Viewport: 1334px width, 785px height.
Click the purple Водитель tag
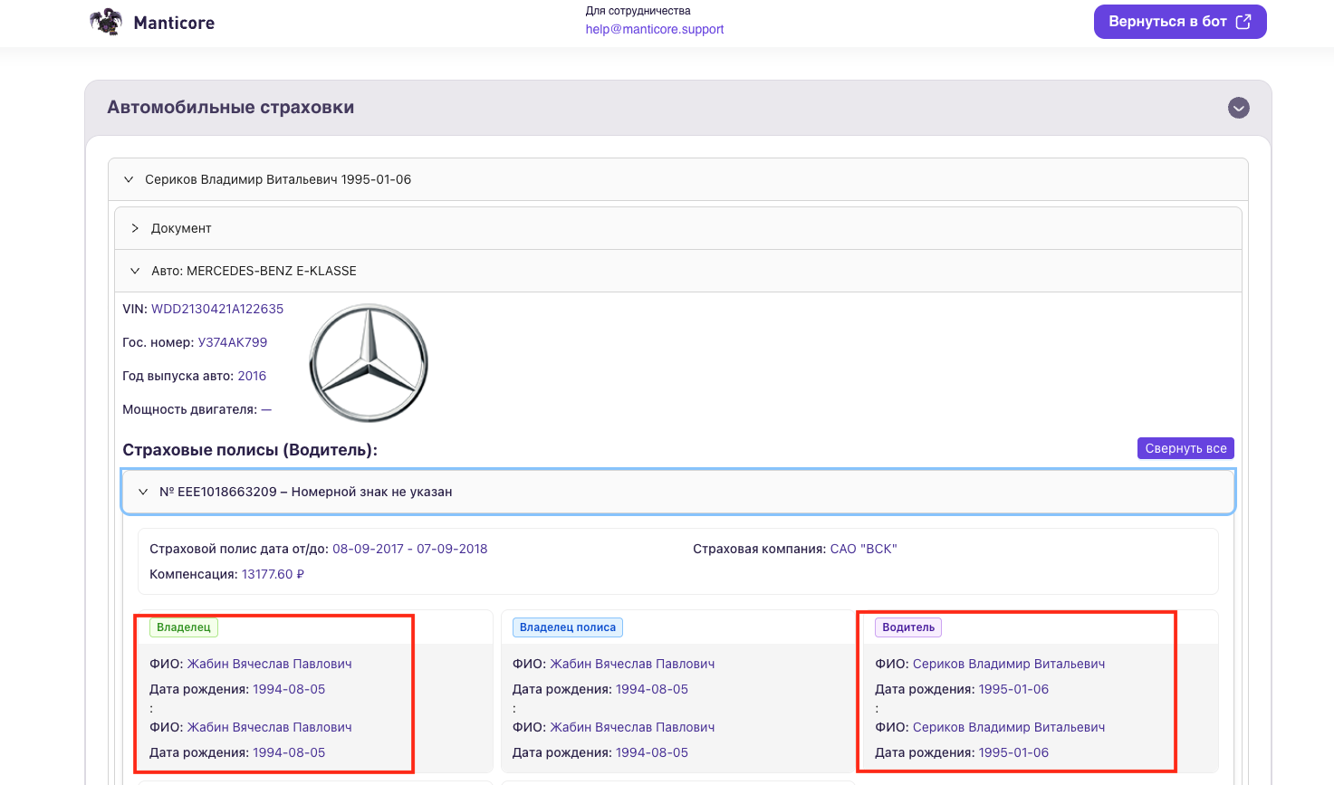908,627
